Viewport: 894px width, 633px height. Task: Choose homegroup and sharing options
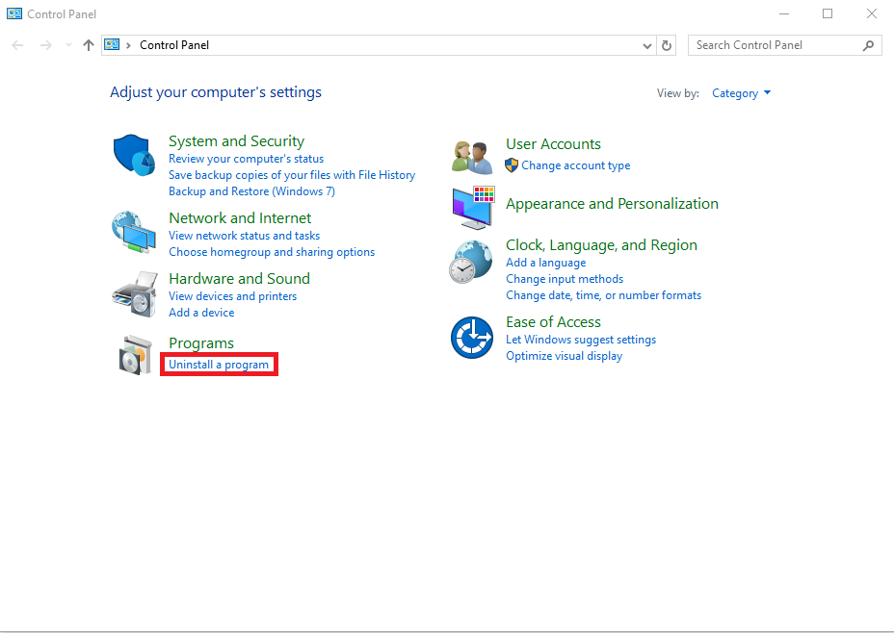tap(272, 252)
